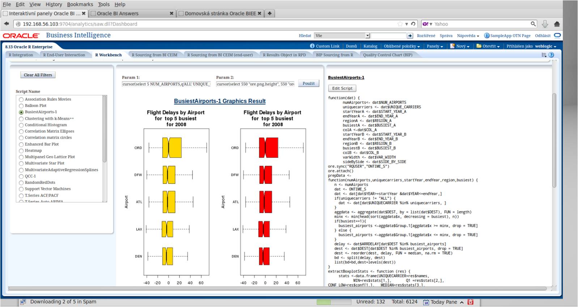Open the Oblíbené položky favorites dropdown
578x307 pixels.
coord(402,46)
